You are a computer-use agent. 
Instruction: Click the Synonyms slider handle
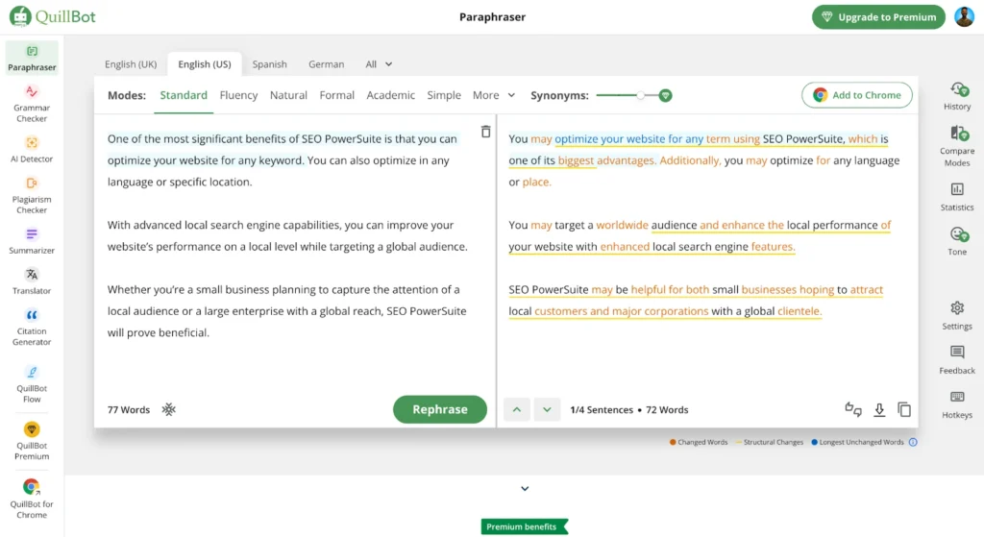[641, 95]
